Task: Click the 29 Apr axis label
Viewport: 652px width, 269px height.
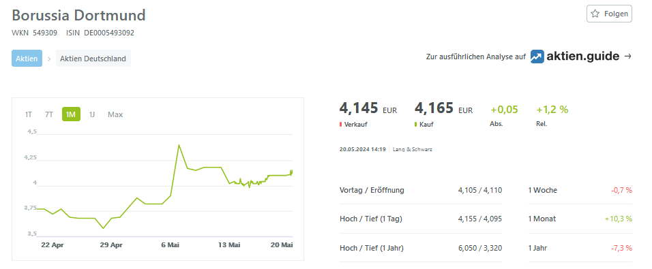Action: coord(111,245)
